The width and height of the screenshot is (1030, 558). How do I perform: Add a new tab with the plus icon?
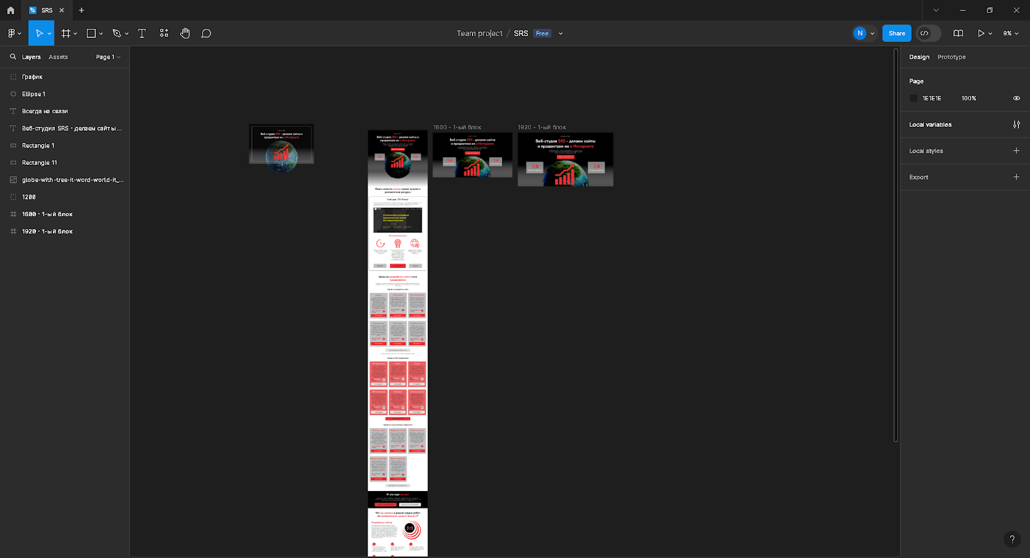(81, 10)
